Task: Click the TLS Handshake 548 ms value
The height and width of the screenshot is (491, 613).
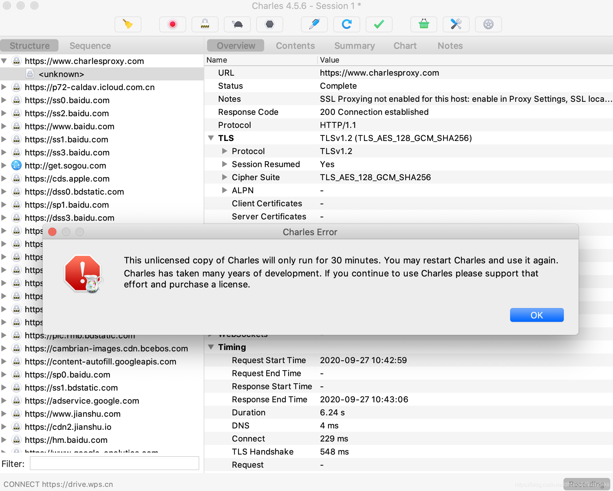Action: tap(334, 452)
